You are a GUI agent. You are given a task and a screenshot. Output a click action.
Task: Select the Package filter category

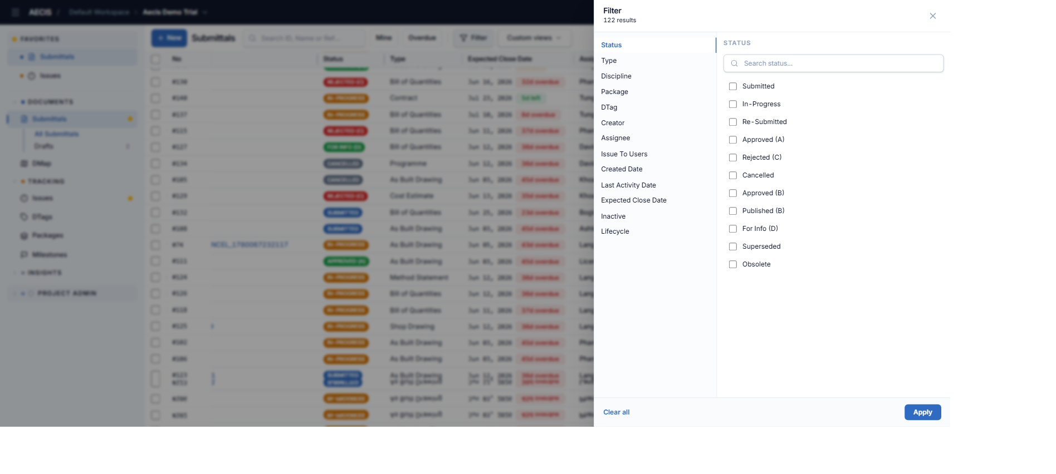coord(655,92)
